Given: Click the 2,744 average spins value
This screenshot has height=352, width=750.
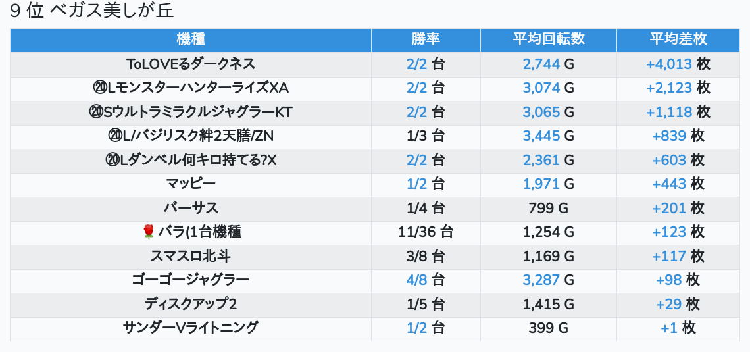Looking at the screenshot, I should [541, 64].
